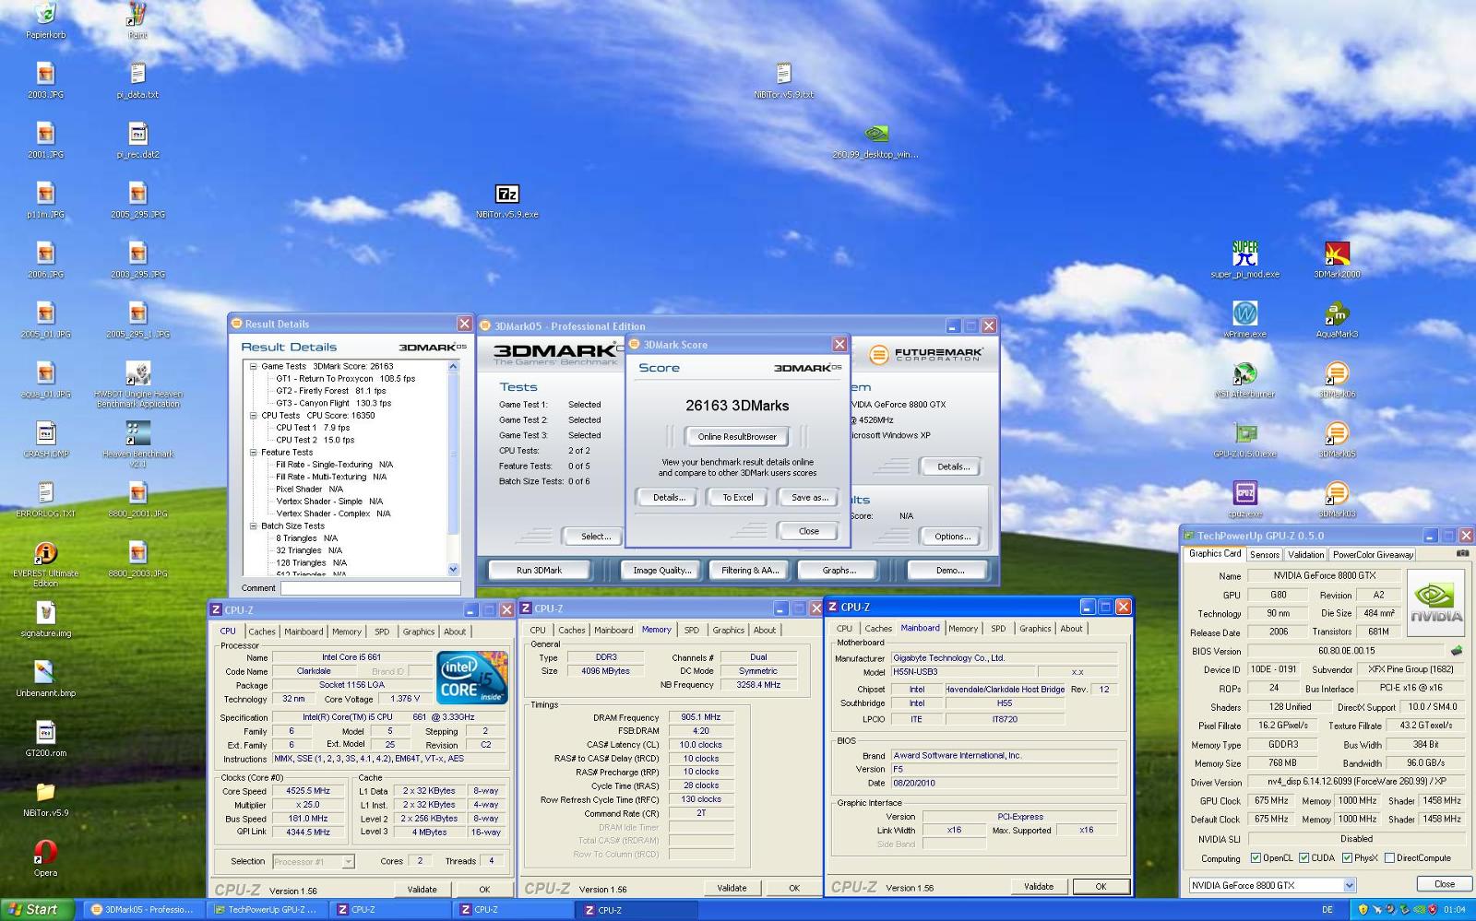Open the CRASH.DMP file icon
Image resolution: width=1476 pixels, height=921 pixels.
pos(45,440)
